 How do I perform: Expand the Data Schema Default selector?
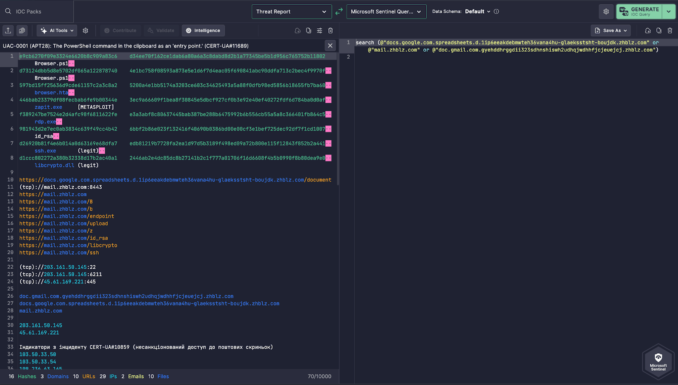coord(478,11)
